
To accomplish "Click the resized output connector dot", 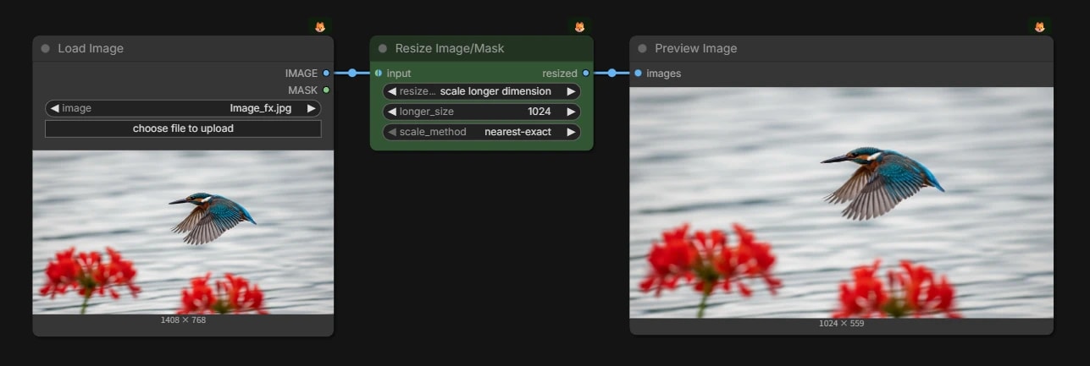I will coord(586,74).
